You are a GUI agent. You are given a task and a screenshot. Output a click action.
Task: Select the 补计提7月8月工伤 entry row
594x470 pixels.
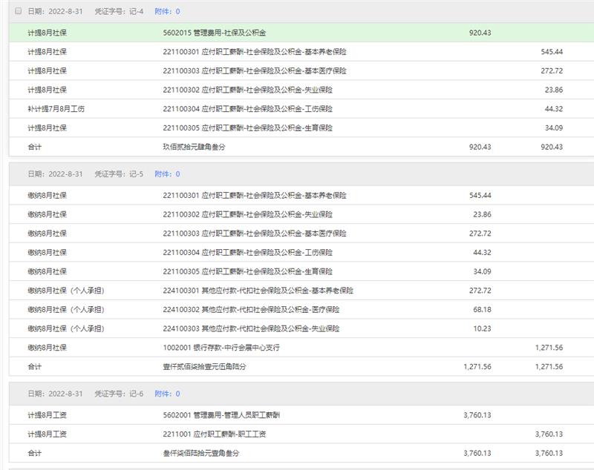coord(56,109)
